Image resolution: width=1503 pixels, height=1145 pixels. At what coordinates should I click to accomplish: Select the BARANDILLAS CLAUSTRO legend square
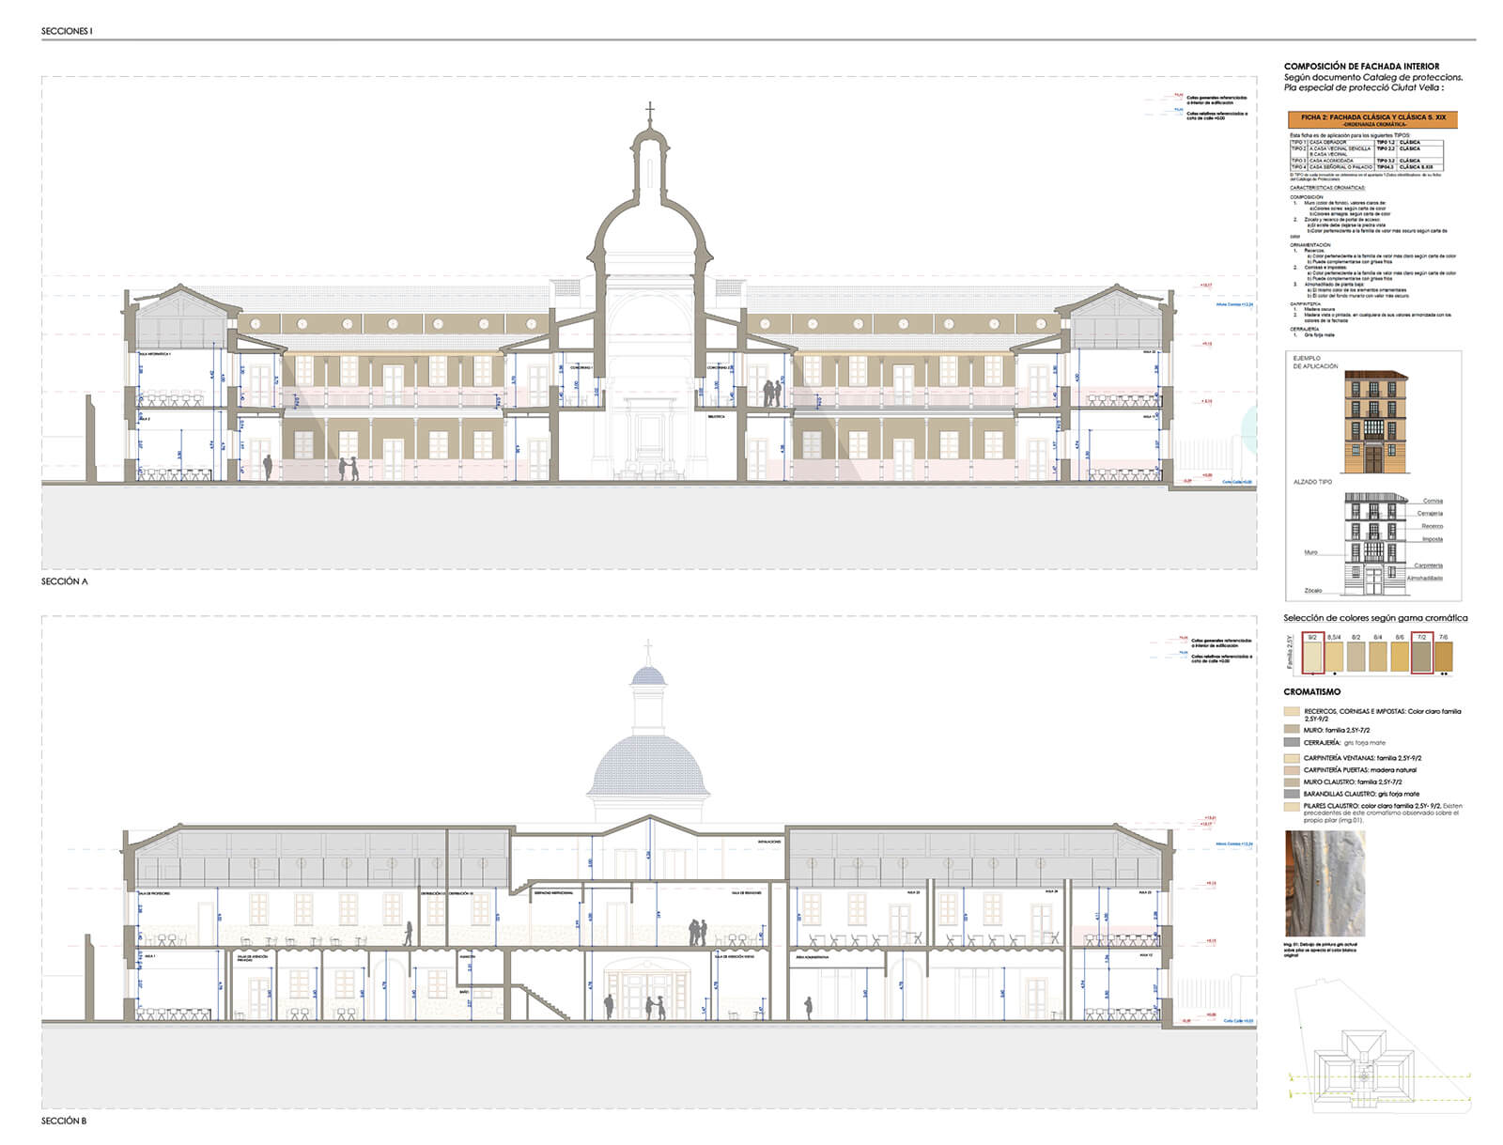click(1292, 794)
